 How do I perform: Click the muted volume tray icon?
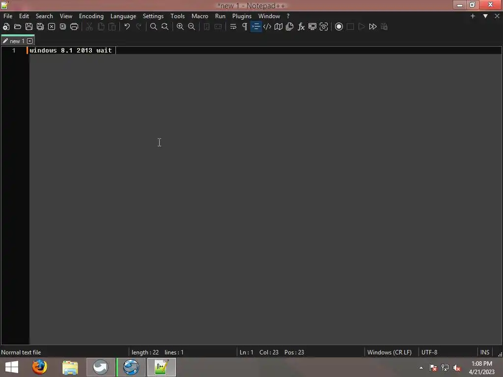[457, 368]
